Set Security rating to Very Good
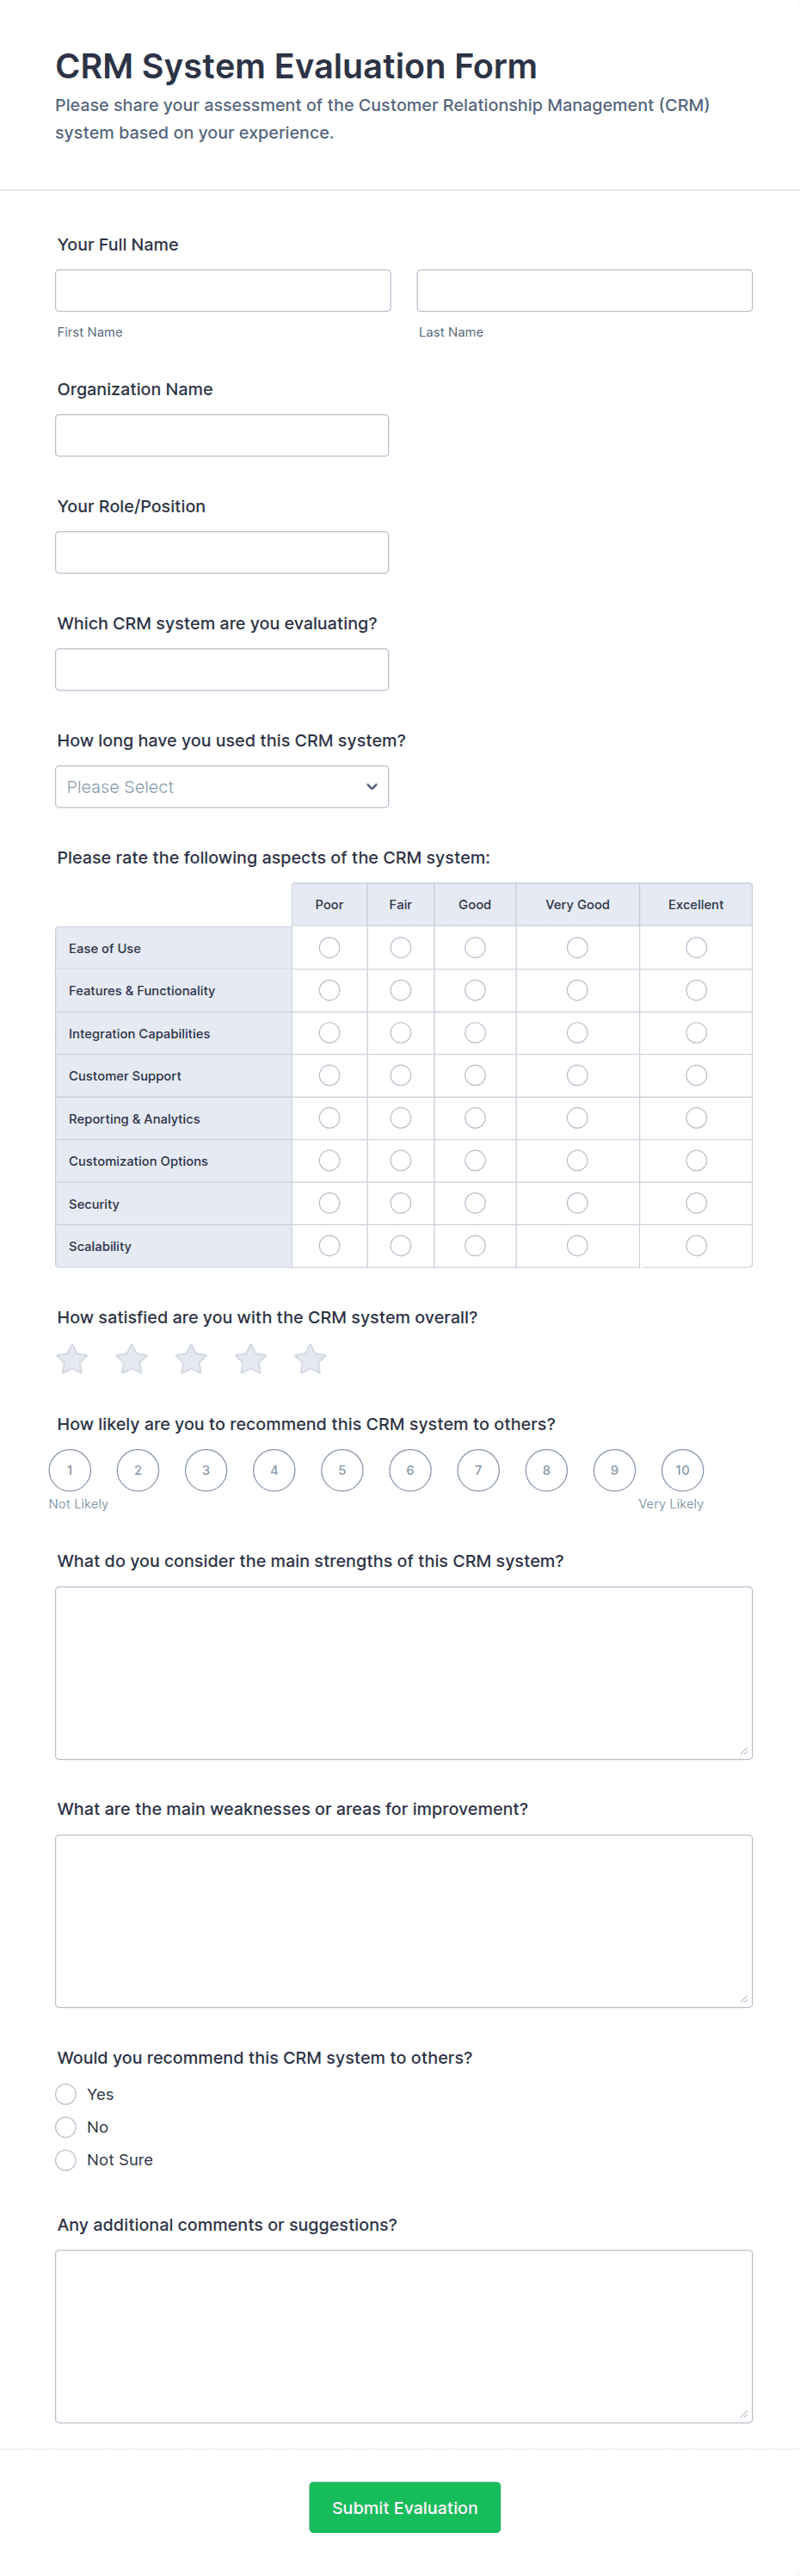Viewport: 800px width, 2576px height. click(x=577, y=1203)
